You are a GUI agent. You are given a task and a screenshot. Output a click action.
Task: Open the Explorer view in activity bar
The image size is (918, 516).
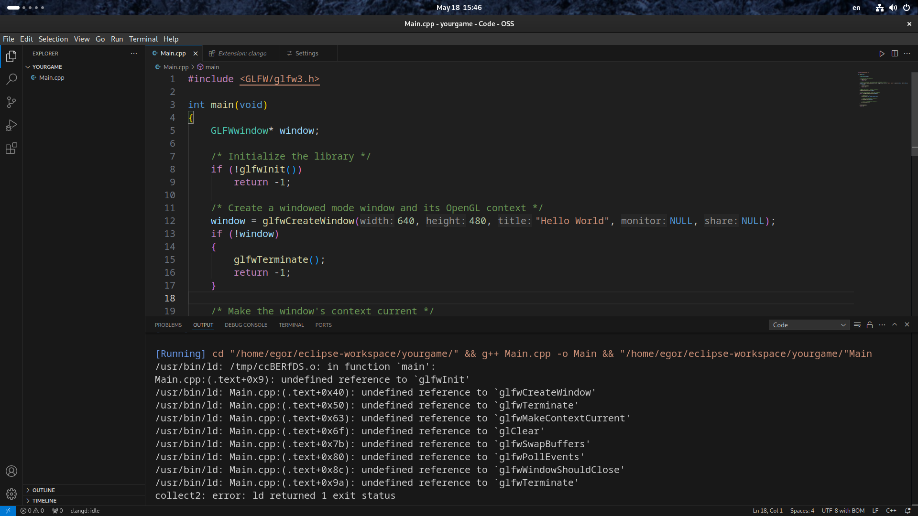pos(11,56)
